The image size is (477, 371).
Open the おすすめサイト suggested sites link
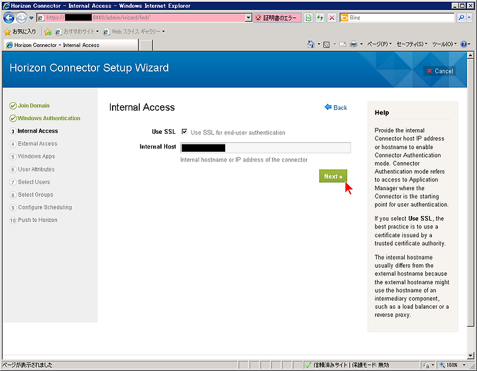78,31
